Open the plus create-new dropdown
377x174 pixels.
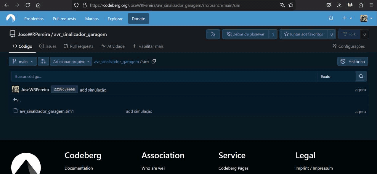pos(347,18)
